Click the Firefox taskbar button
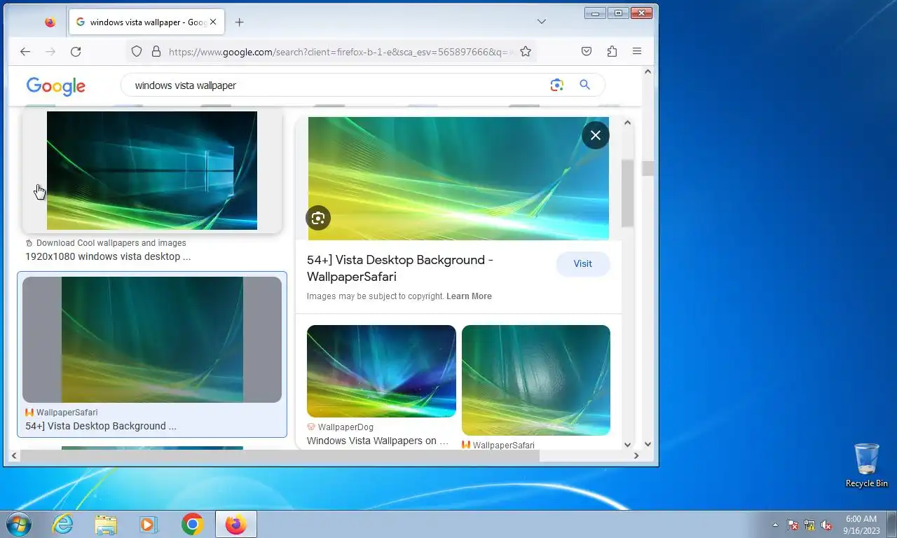 (236, 524)
